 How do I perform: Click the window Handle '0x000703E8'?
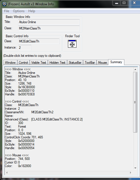[26, 94]
